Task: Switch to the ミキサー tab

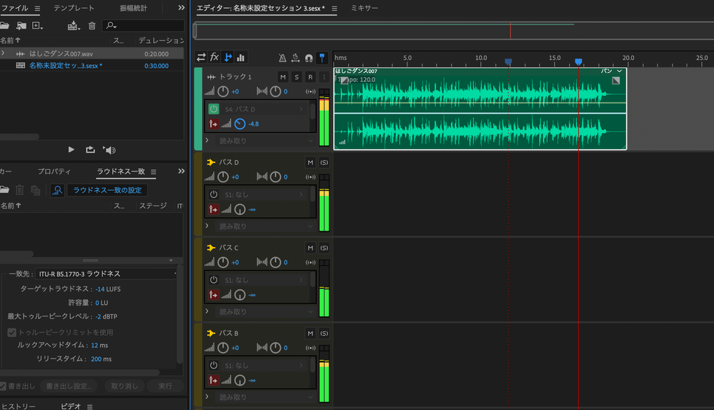Action: pos(365,8)
